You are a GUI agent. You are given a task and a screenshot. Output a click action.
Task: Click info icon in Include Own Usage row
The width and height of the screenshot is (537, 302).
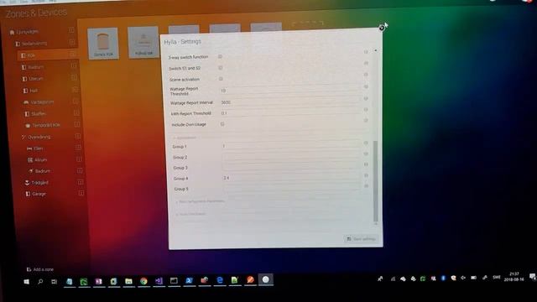pyautogui.click(x=366, y=121)
